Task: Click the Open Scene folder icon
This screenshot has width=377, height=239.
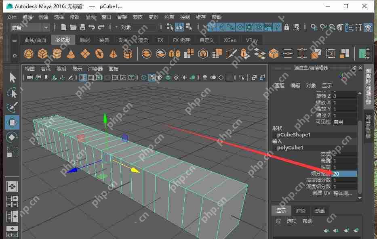Action: click(73, 27)
